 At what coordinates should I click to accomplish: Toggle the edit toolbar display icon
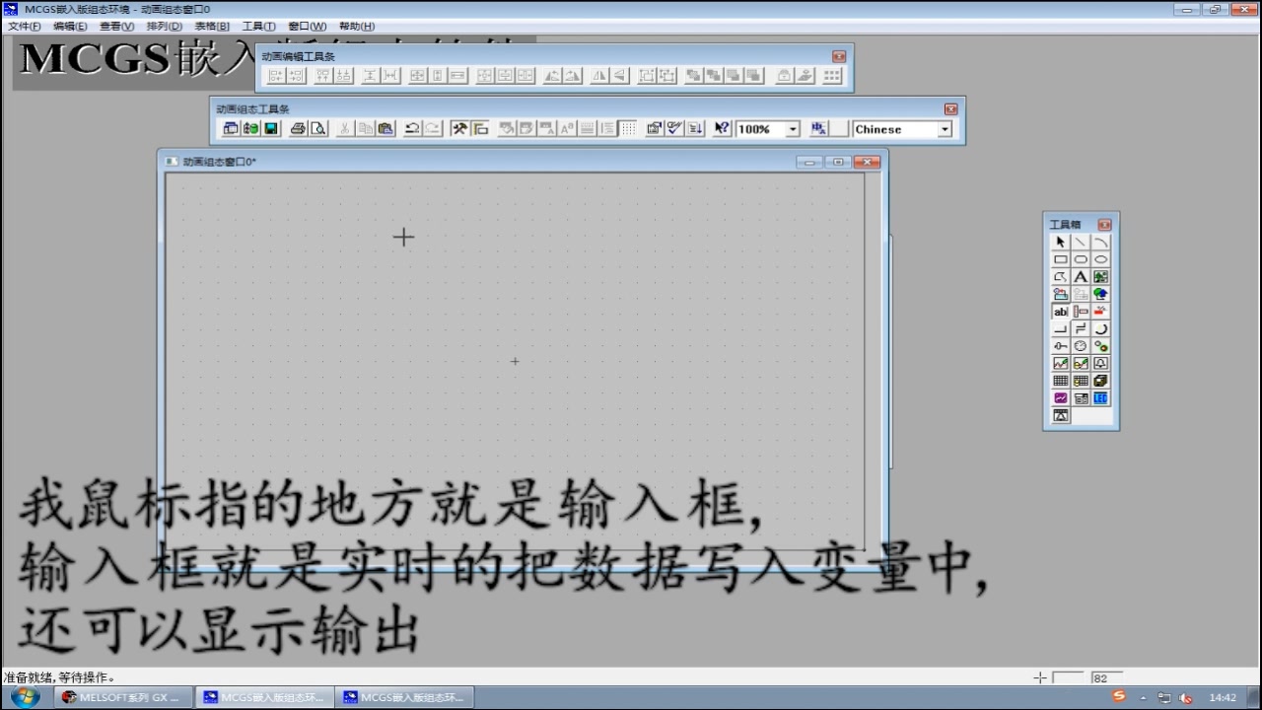pyautogui.click(x=480, y=128)
